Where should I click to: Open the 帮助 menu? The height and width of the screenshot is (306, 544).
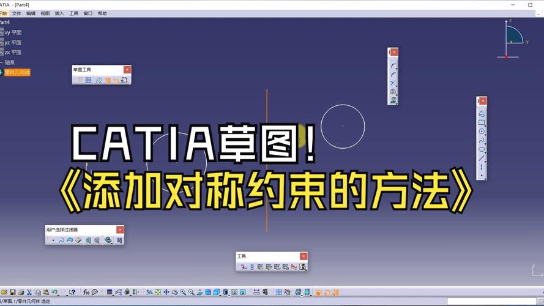pos(102,13)
